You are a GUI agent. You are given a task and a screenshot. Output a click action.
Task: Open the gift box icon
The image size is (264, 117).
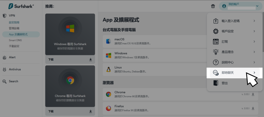click(213, 6)
